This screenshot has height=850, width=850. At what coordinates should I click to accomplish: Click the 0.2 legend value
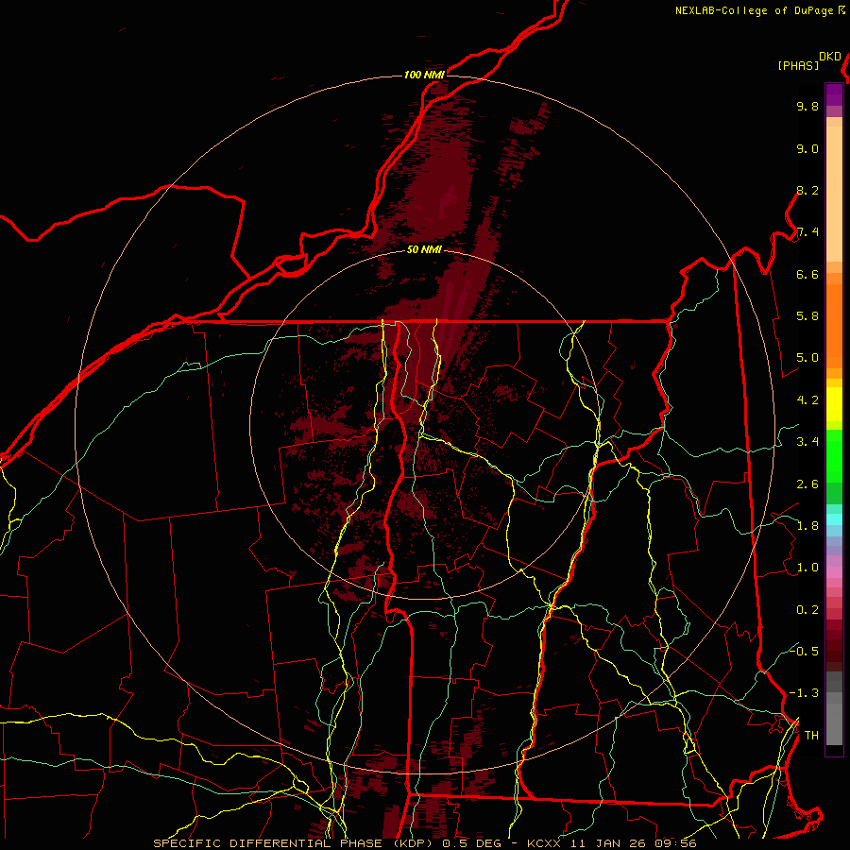(x=807, y=610)
